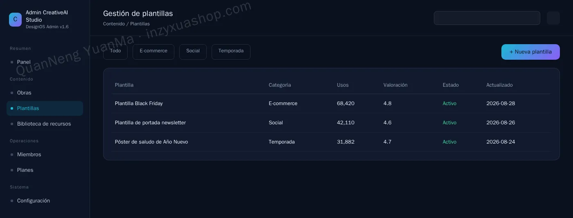Click the Temporada category table cell

(x=282, y=142)
